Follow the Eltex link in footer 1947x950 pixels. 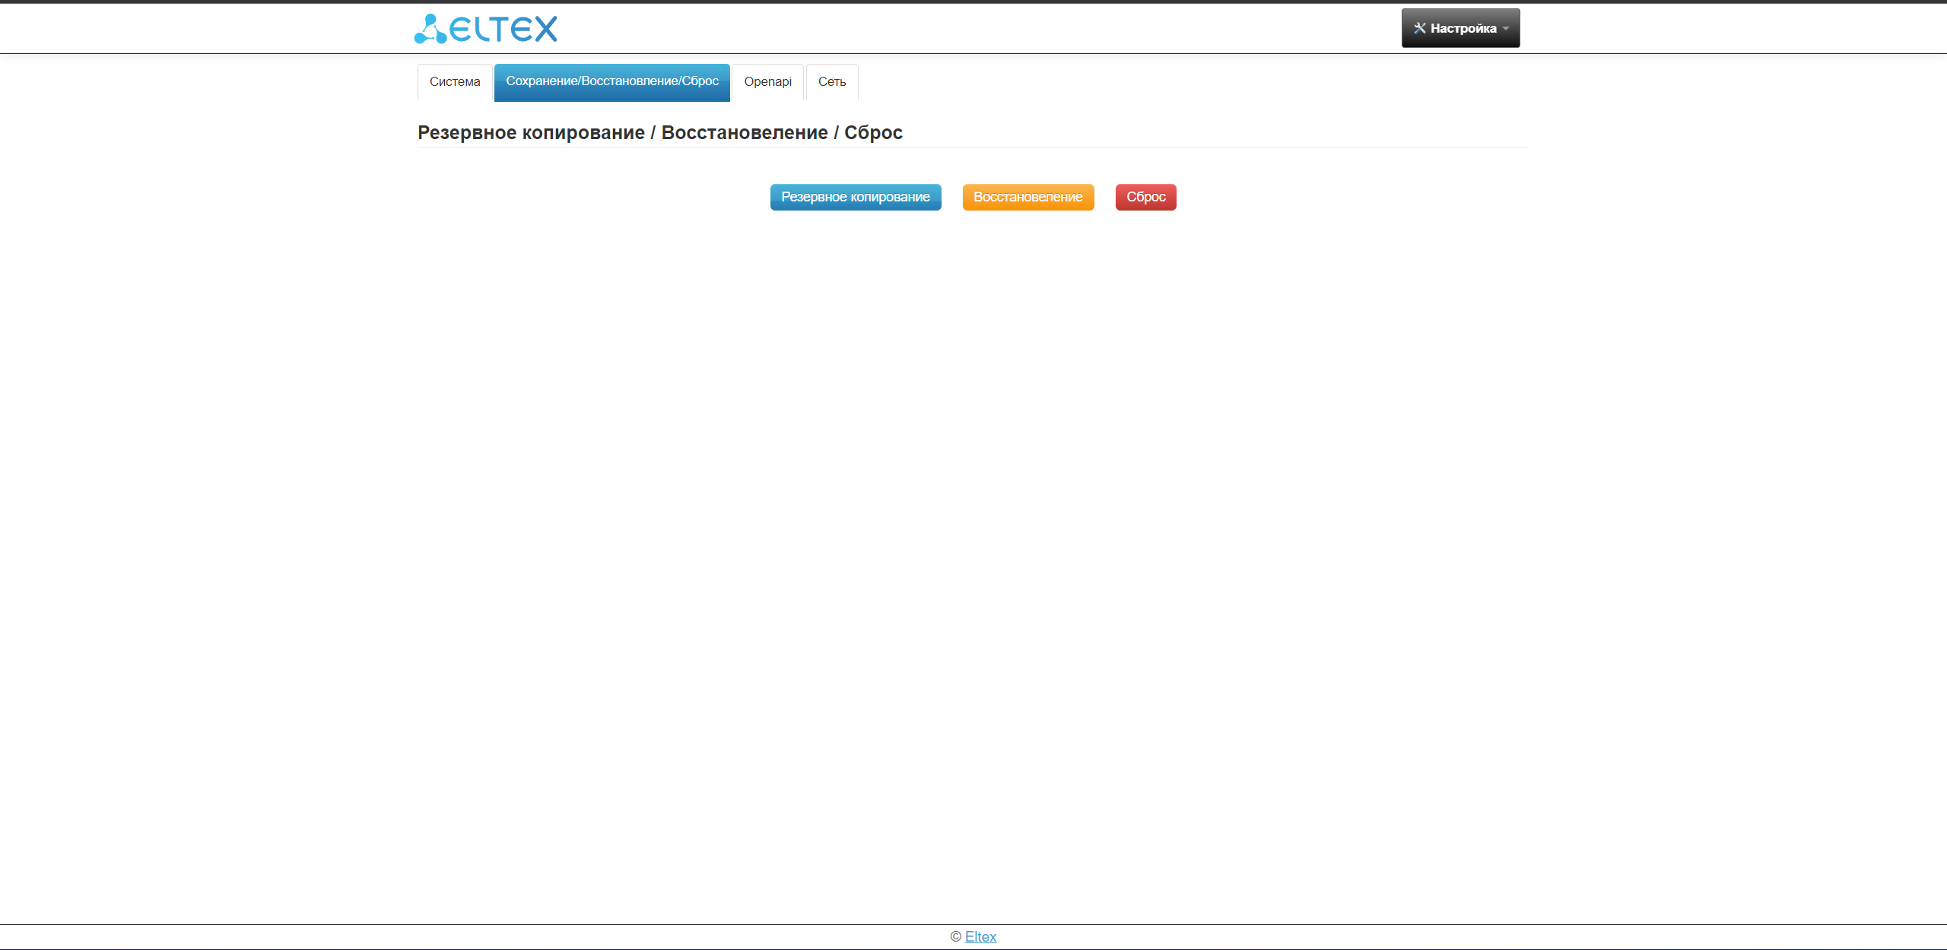[x=980, y=936]
